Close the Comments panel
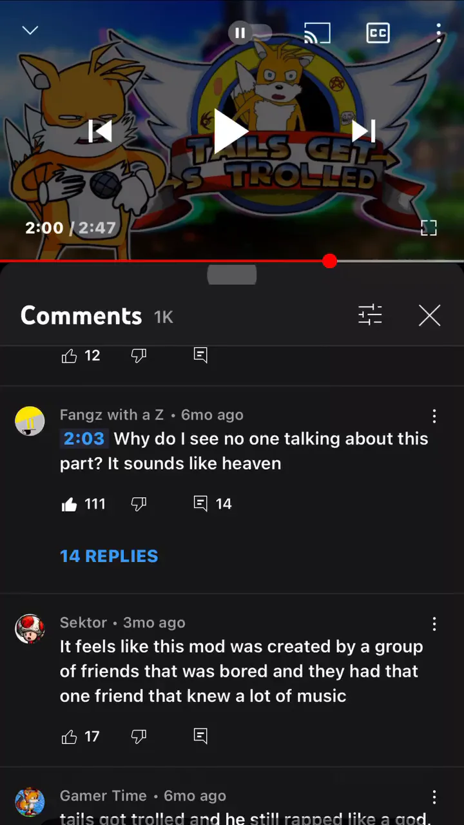This screenshot has height=825, width=464. pos(429,316)
